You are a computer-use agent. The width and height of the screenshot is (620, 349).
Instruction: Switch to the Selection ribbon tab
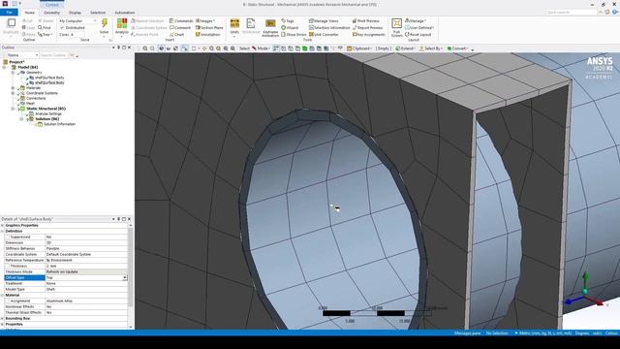[x=98, y=13]
